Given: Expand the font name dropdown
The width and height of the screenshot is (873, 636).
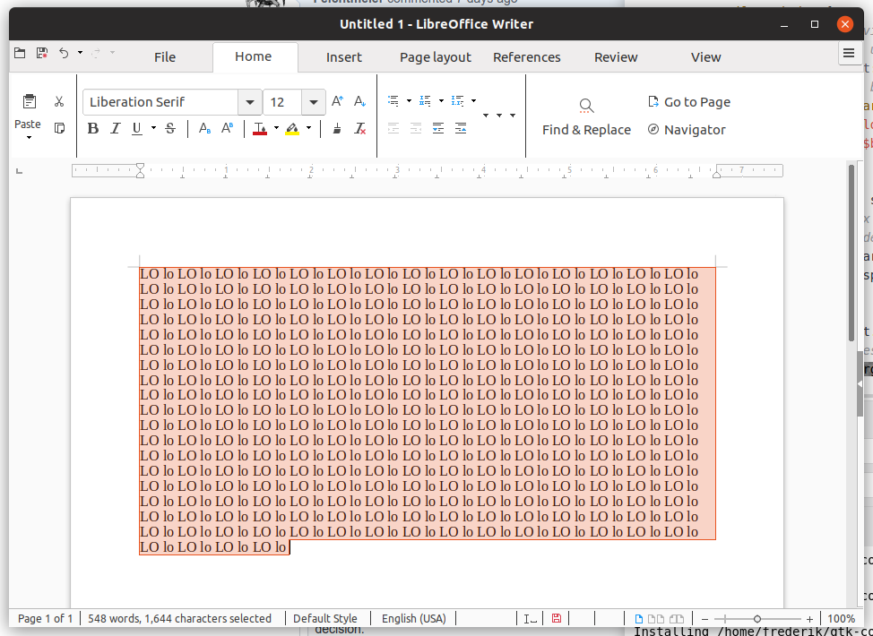Looking at the screenshot, I should pyautogui.click(x=250, y=102).
